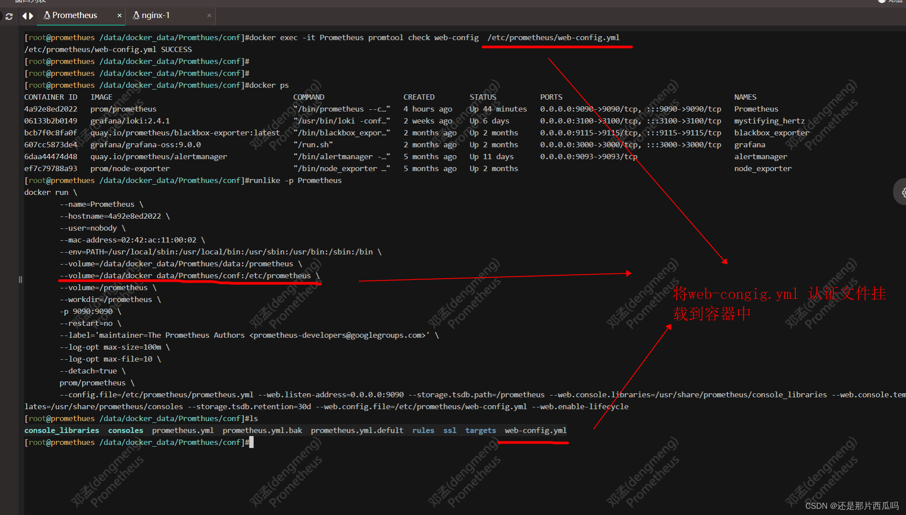Click the right tab-scroll arrow
Screen dimensions: 906x515
pyautogui.click(x=31, y=16)
